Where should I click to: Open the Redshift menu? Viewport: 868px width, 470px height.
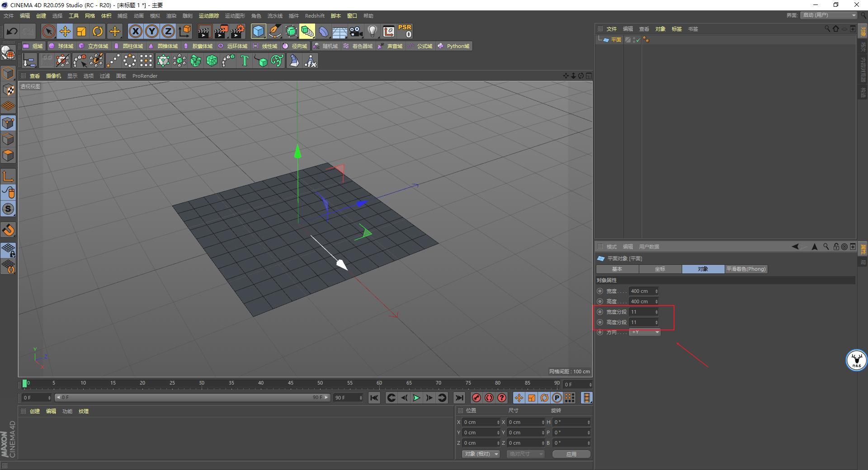(x=315, y=16)
